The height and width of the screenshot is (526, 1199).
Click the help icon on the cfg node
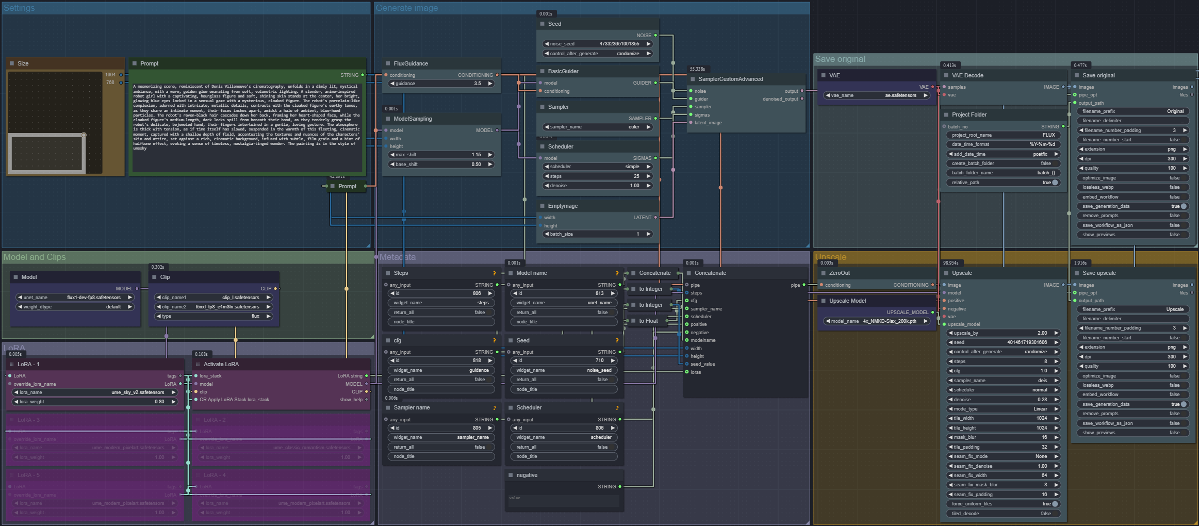click(494, 341)
